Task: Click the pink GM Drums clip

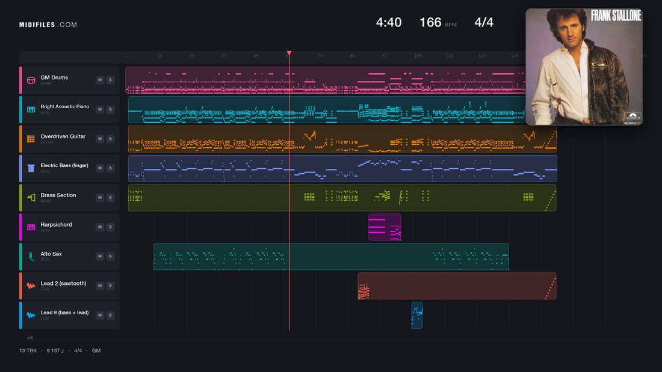Action: tap(326, 80)
